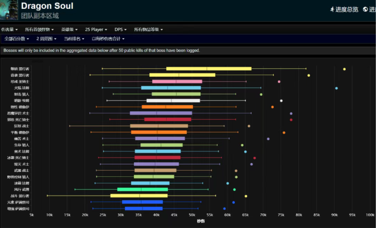Select the 25 Player raid size menu
Screen dimensions: 377x228
coord(97,29)
